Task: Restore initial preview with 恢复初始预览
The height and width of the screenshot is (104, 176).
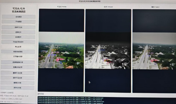Action: coord(18,52)
